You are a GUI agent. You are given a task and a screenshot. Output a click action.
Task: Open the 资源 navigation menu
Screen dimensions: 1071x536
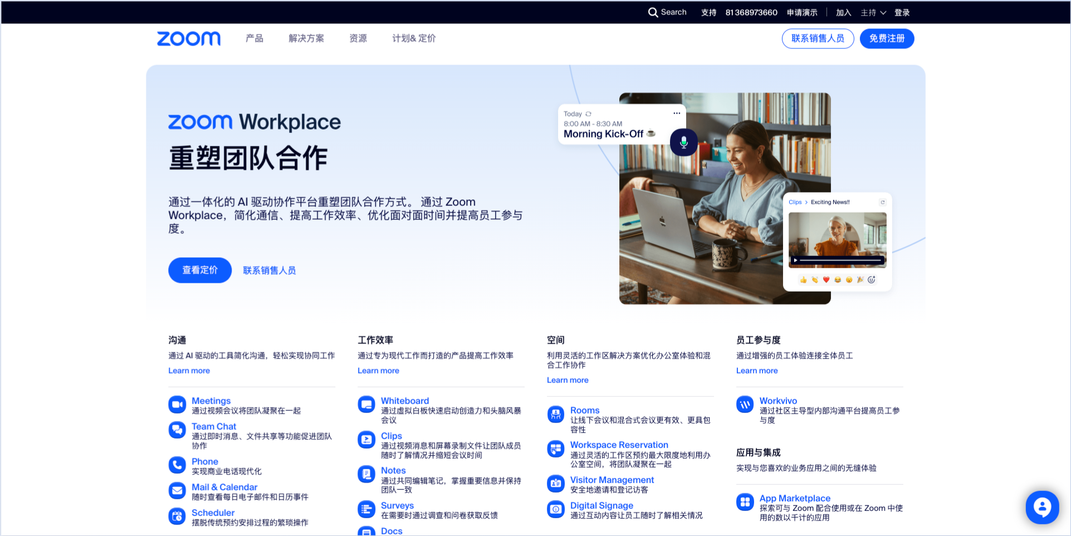click(x=358, y=38)
